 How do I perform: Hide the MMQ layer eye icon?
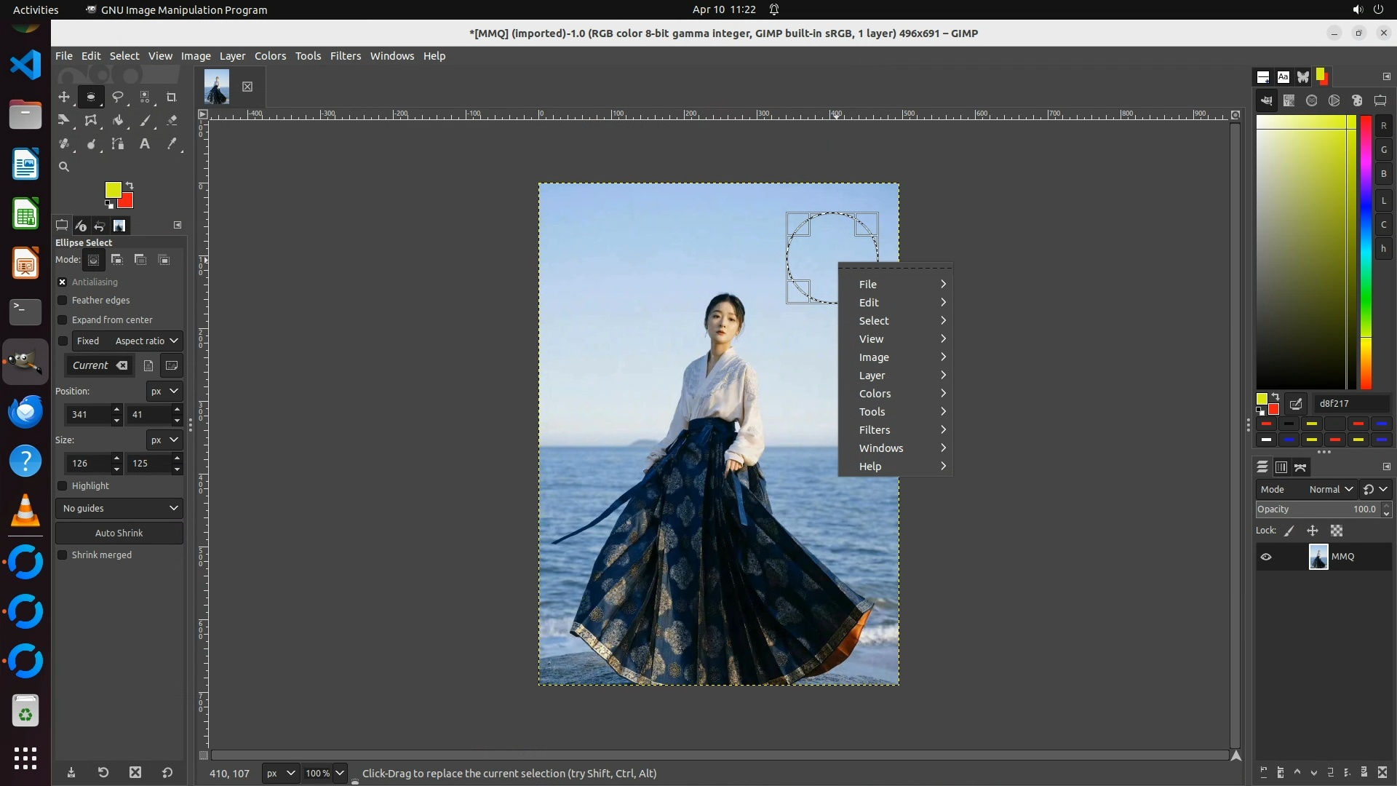pos(1266,557)
